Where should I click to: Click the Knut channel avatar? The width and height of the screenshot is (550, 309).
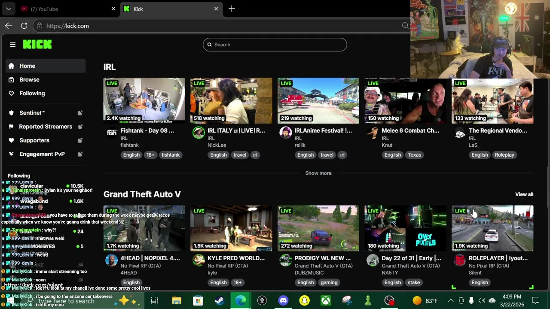pyautogui.click(x=373, y=133)
